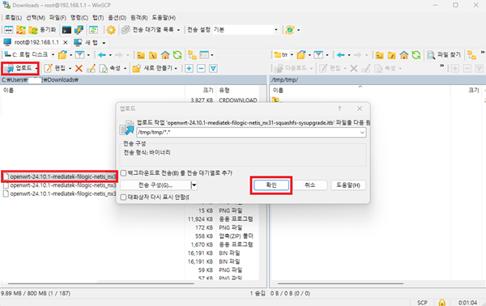
Task: Go to local home directory icon
Action: coord(165,55)
